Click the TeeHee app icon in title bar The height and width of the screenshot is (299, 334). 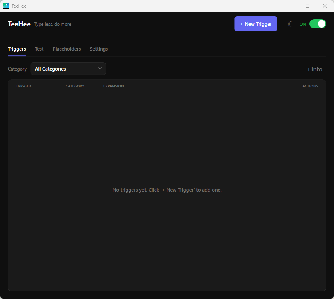coord(6,6)
